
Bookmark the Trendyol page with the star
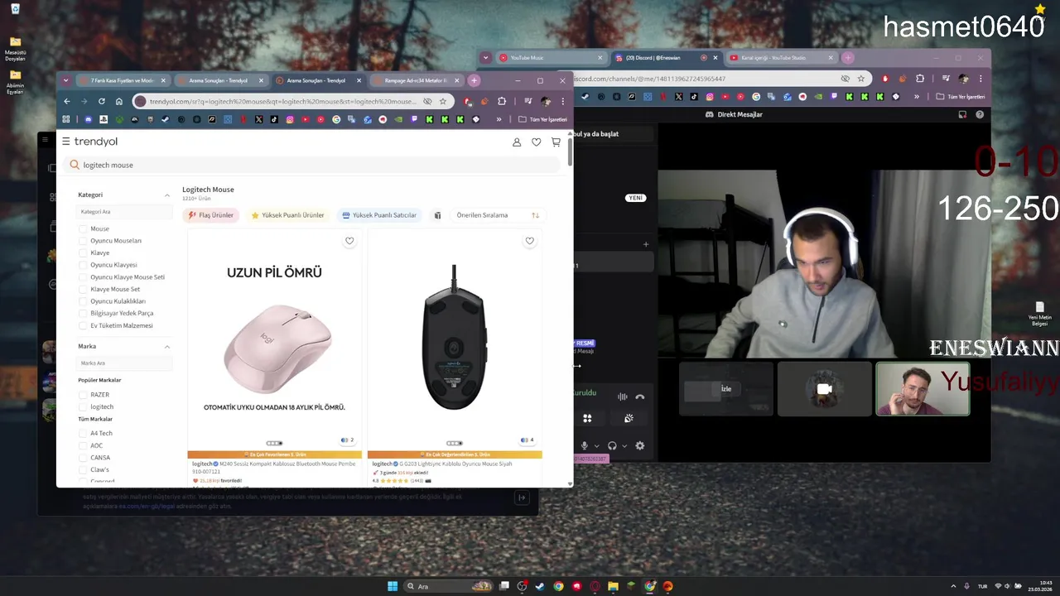pos(443,101)
